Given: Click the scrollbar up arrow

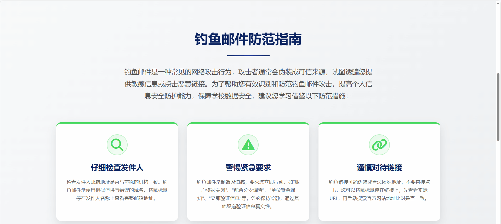Looking at the screenshot, I should (x=498, y=3).
